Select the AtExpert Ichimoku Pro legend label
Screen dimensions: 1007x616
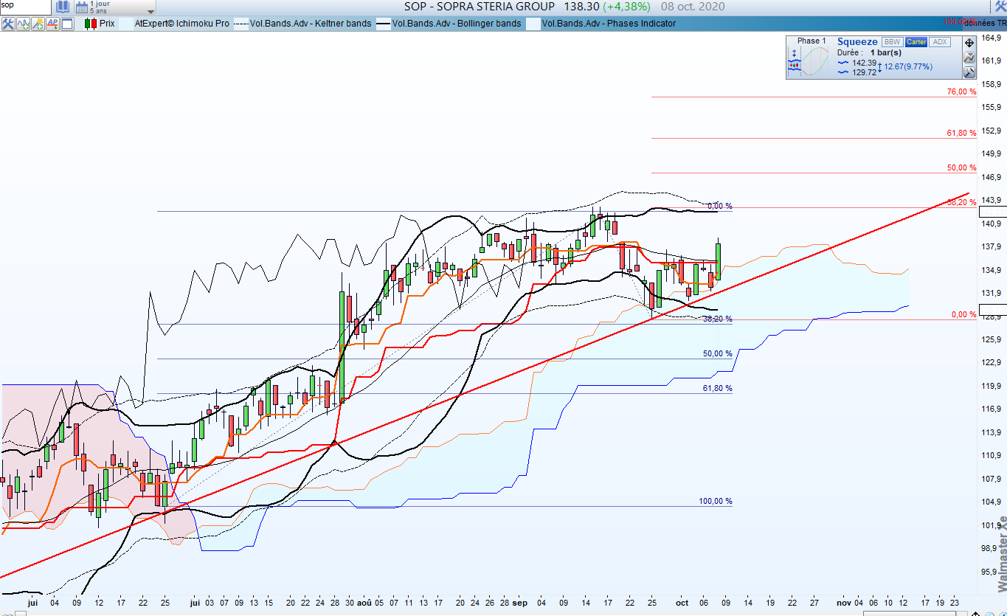tap(181, 24)
